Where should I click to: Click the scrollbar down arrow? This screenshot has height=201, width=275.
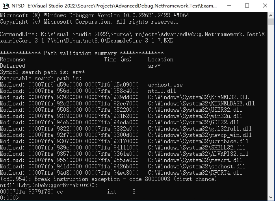(x=271, y=197)
